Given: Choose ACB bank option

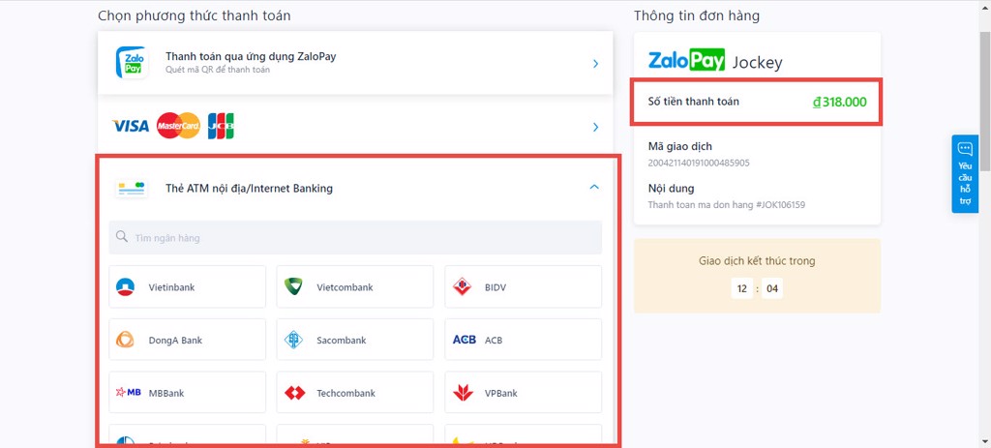Looking at the screenshot, I should coord(524,340).
